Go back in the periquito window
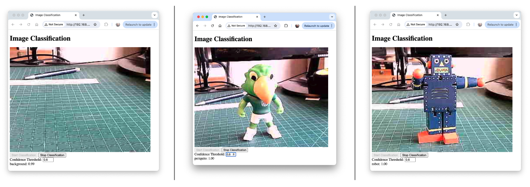This screenshot has width=530, height=187. pyautogui.click(x=198, y=26)
